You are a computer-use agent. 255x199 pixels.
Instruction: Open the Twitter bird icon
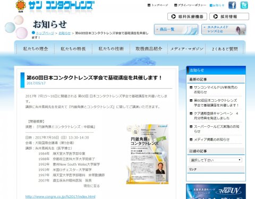pos(244,5)
